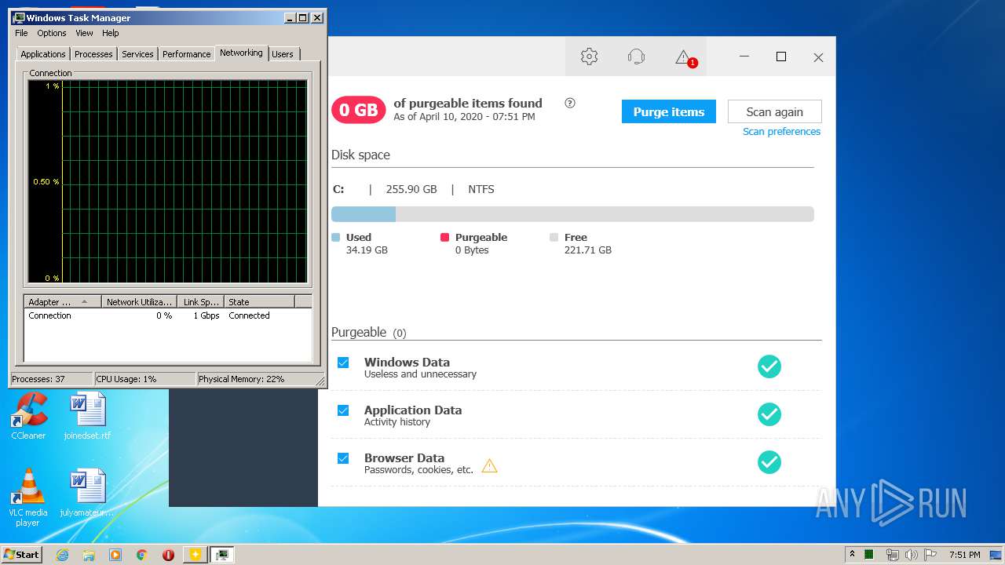This screenshot has width=1005, height=565.
Task: Switch to the Performance tab
Action: (186, 54)
